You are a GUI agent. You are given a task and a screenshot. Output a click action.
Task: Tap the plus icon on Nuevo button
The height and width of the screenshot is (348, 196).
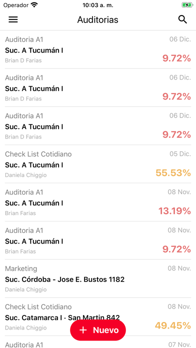(x=83, y=330)
